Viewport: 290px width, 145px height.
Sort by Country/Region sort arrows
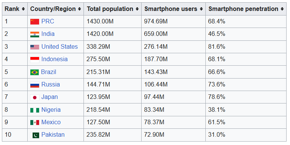80,9
